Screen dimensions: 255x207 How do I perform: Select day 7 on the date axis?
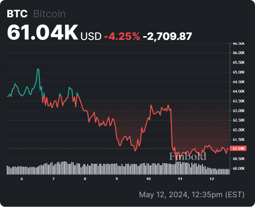pos(54,179)
